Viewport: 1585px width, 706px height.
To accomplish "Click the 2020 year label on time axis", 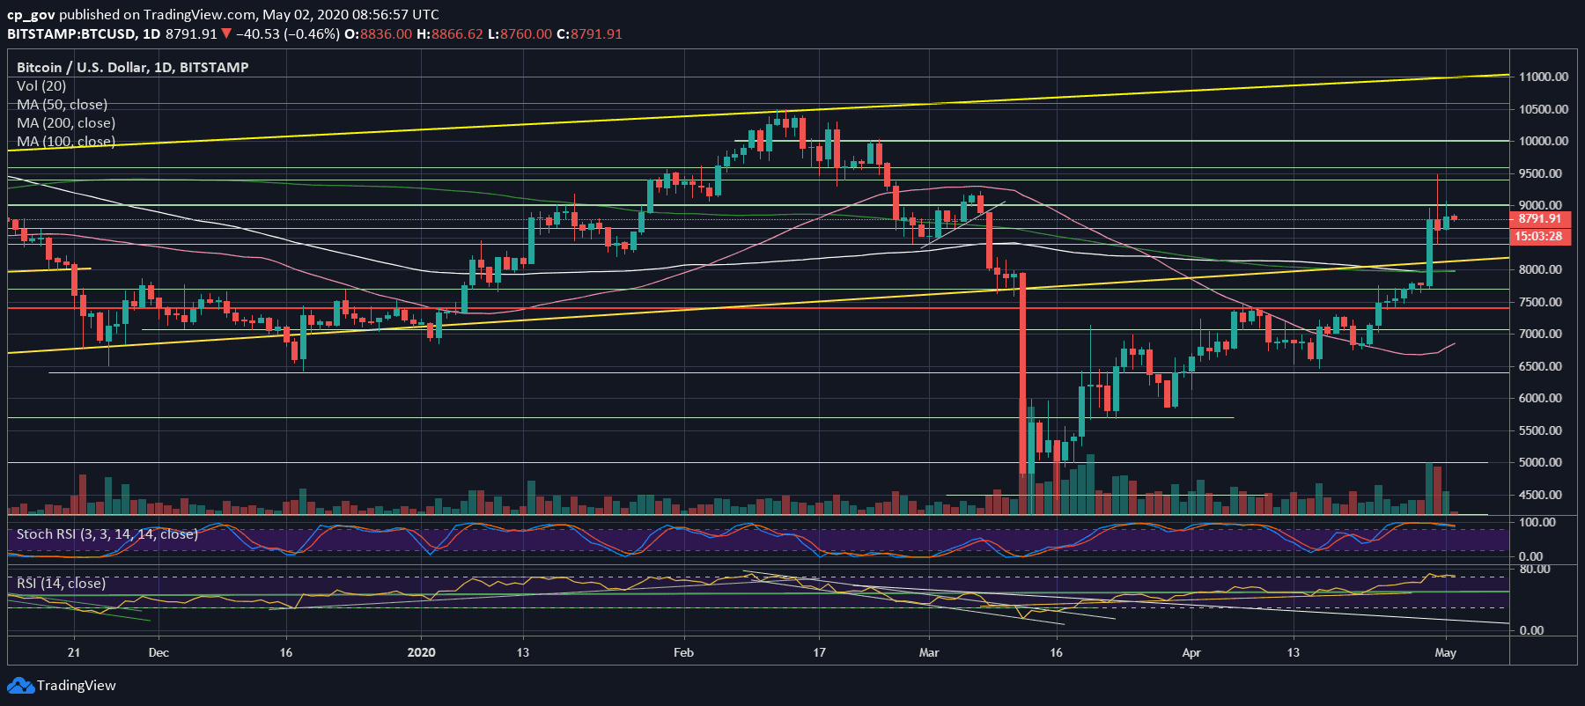I will click(422, 652).
